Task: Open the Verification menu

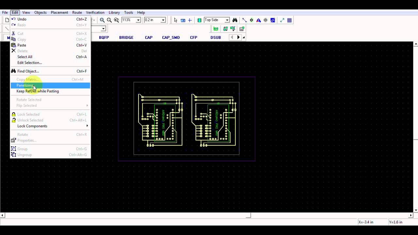Action: click(95, 12)
